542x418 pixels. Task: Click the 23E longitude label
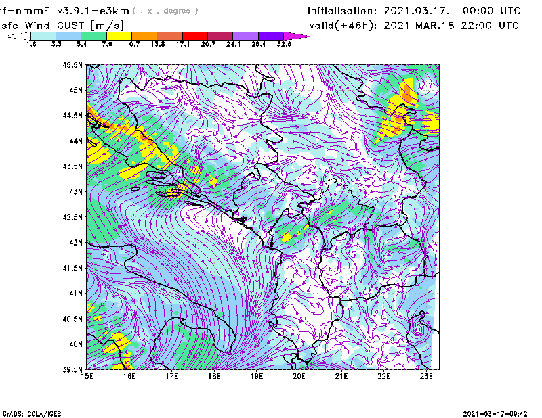coord(426,376)
